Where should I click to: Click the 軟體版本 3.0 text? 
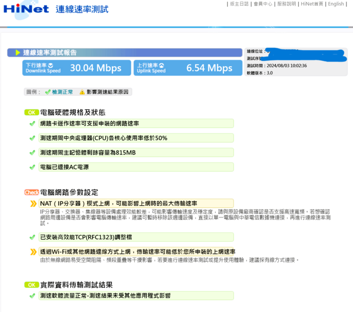point(260,73)
